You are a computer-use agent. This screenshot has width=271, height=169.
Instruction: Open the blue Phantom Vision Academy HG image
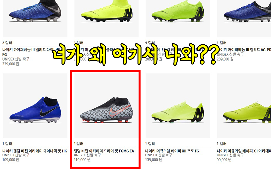click(x=35, y=106)
